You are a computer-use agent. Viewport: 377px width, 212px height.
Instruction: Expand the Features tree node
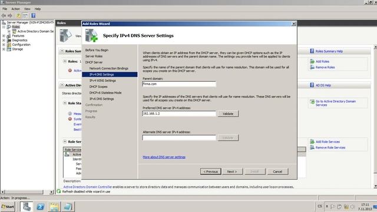pos(4,36)
